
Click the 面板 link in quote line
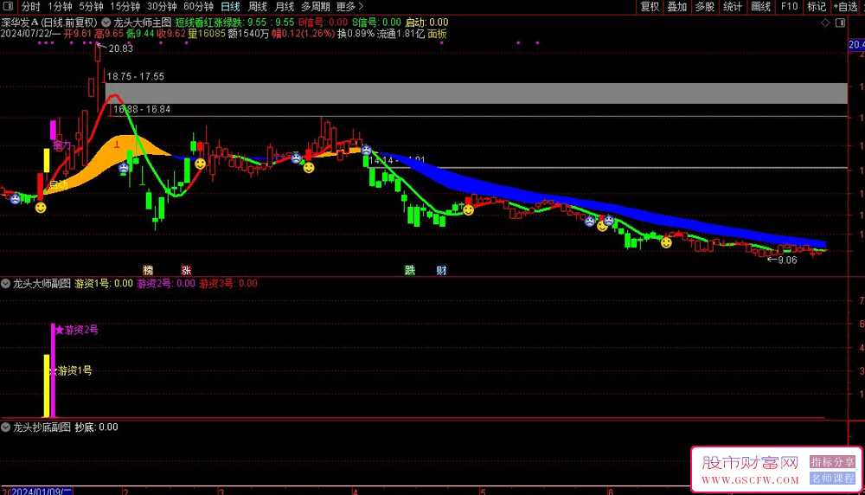click(437, 34)
